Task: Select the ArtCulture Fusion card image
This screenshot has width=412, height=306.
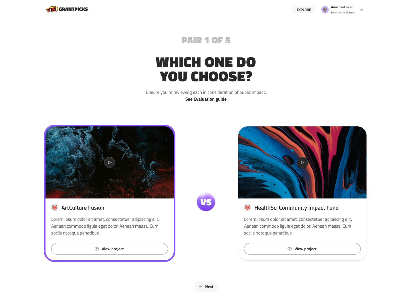Action: 110,162
